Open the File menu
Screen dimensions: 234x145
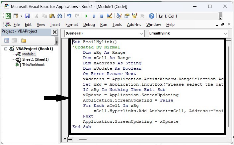pos(17,25)
